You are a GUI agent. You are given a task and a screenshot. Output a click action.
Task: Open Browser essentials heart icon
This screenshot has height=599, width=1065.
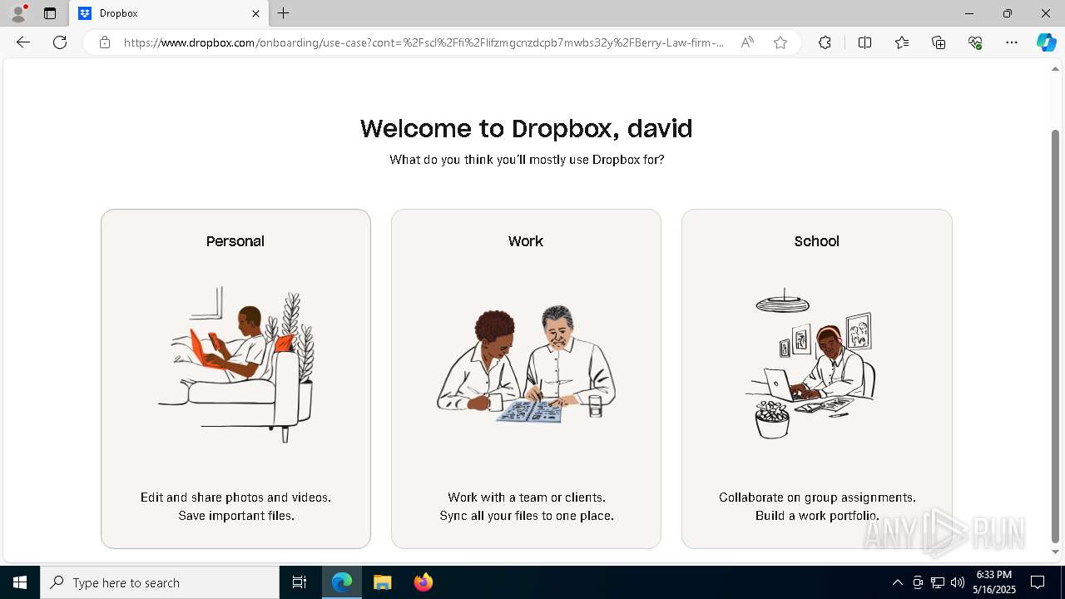pos(975,42)
